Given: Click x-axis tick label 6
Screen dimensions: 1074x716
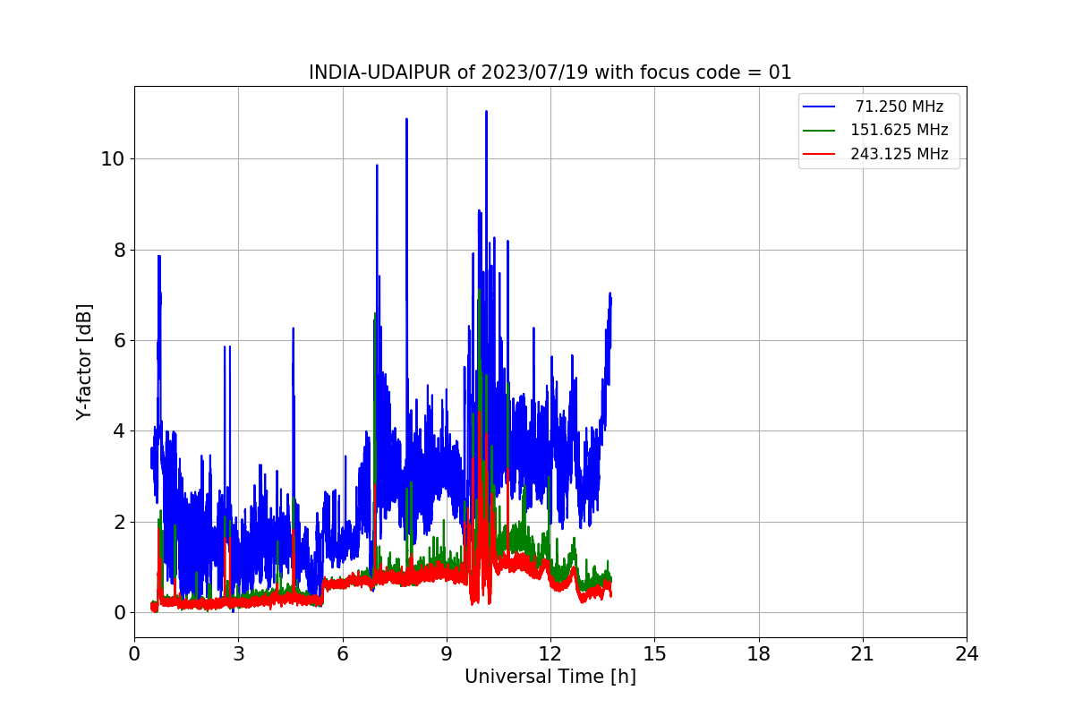Looking at the screenshot, I should point(343,654).
